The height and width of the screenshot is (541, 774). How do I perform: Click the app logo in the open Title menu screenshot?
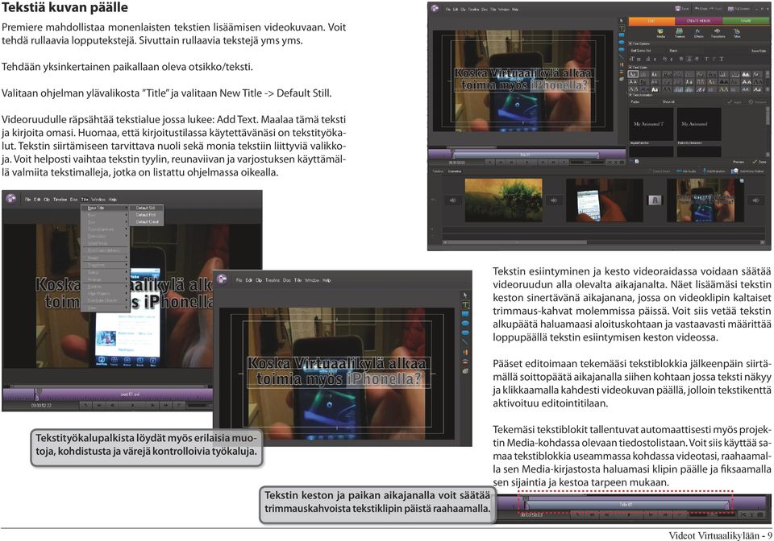[10, 199]
